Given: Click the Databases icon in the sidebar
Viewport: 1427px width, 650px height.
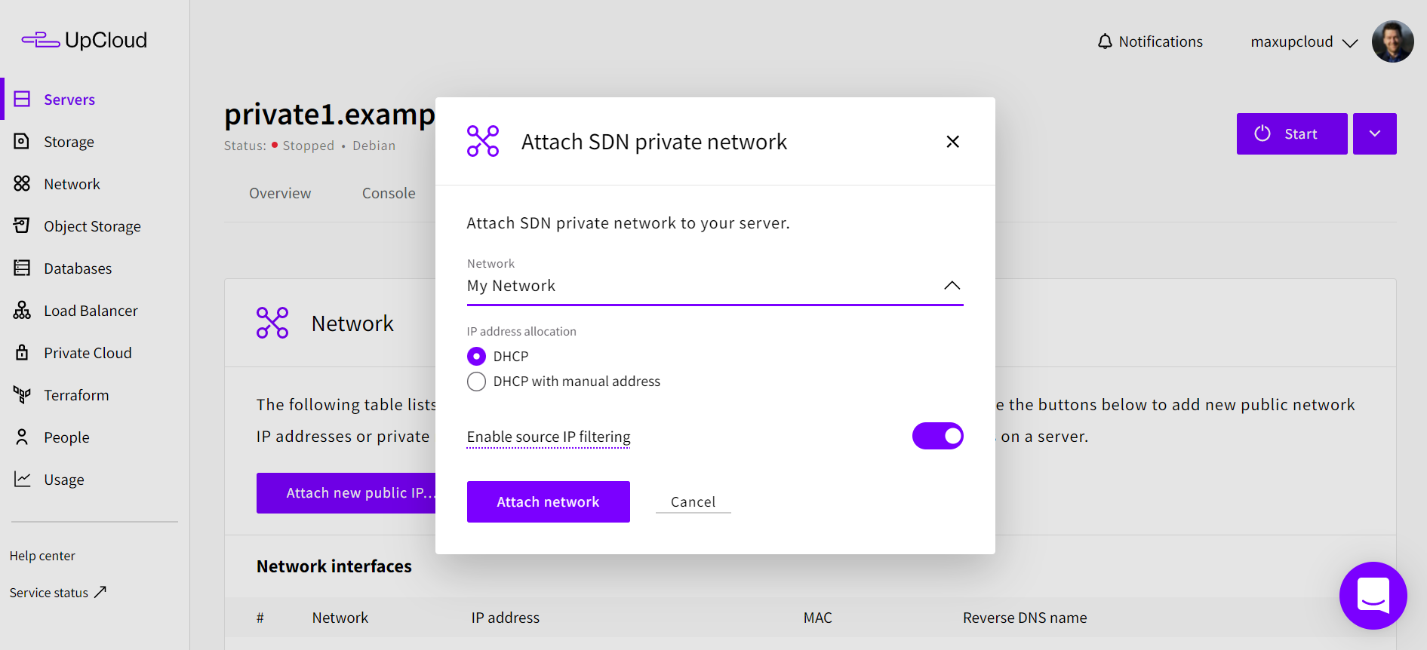Looking at the screenshot, I should (22, 268).
